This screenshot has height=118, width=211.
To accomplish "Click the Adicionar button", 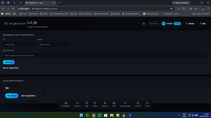I will click(9, 62).
